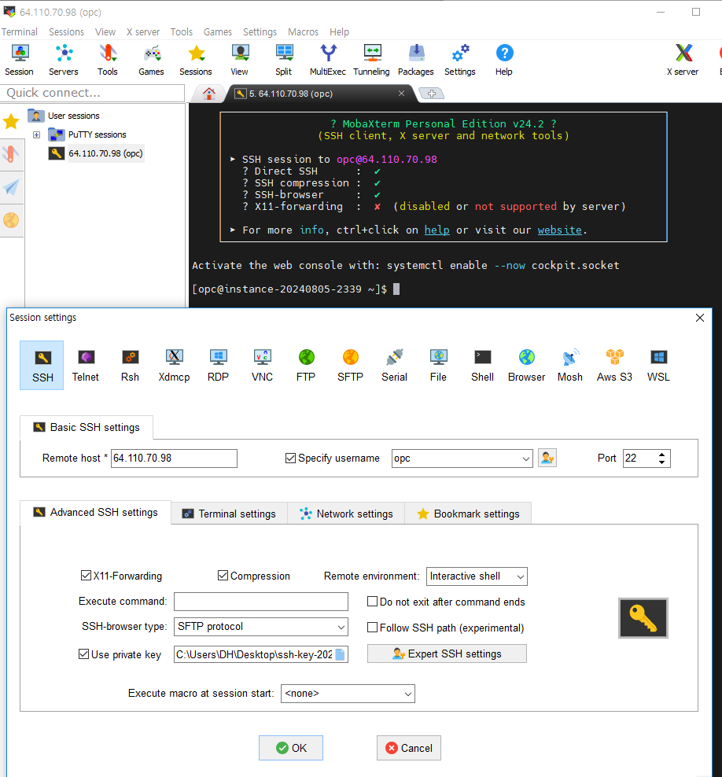
Task: Open the Terminal menu
Action: 20,31
